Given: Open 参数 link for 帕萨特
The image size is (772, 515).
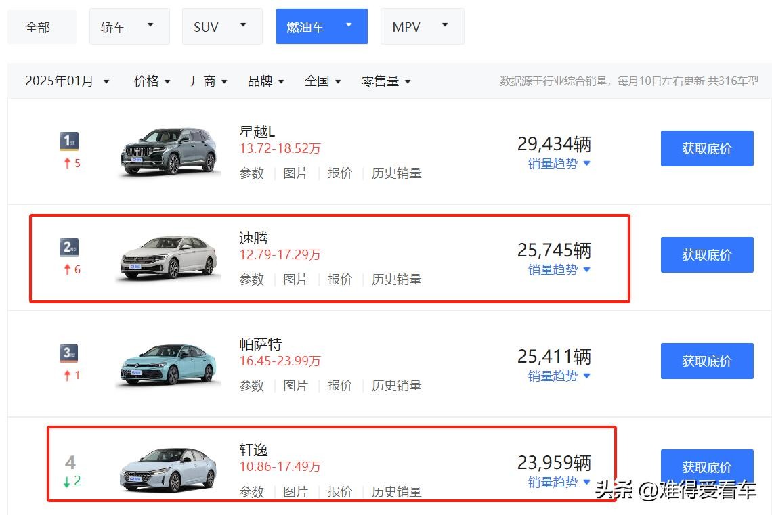Looking at the screenshot, I should pos(251,386).
